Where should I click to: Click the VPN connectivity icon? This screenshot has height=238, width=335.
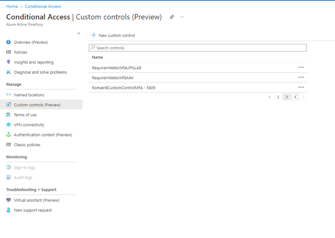pyautogui.click(x=8, y=125)
